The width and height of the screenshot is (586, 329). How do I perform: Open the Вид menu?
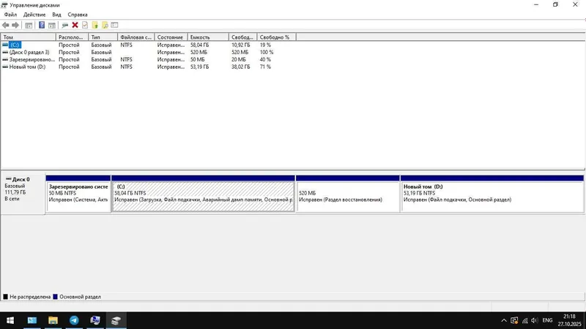[x=56, y=15]
